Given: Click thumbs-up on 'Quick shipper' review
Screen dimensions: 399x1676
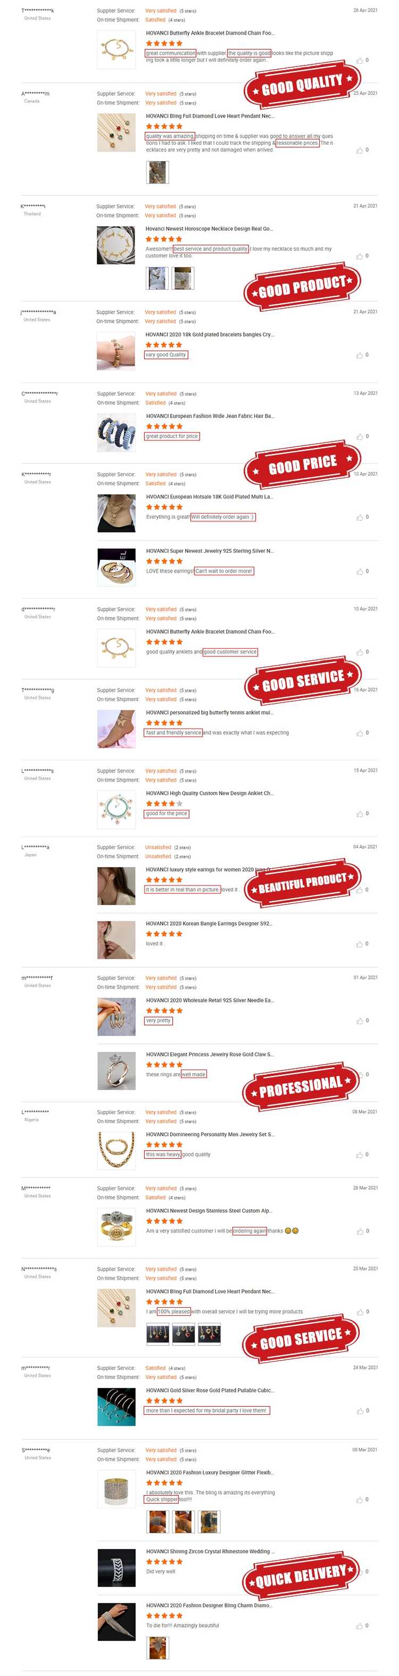Looking at the screenshot, I should [x=359, y=1500].
